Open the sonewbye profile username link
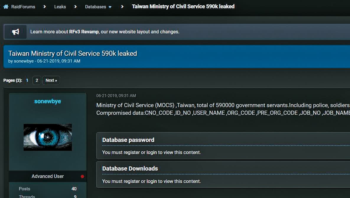Screen dimensions: 350x198 point(48,101)
